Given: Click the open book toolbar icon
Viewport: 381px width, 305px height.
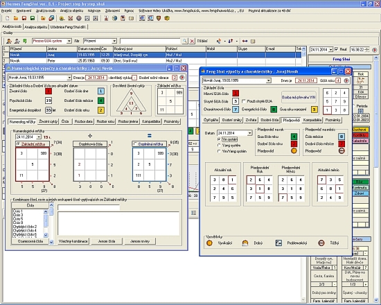Looking at the screenshot, I should [x=131, y=18].
